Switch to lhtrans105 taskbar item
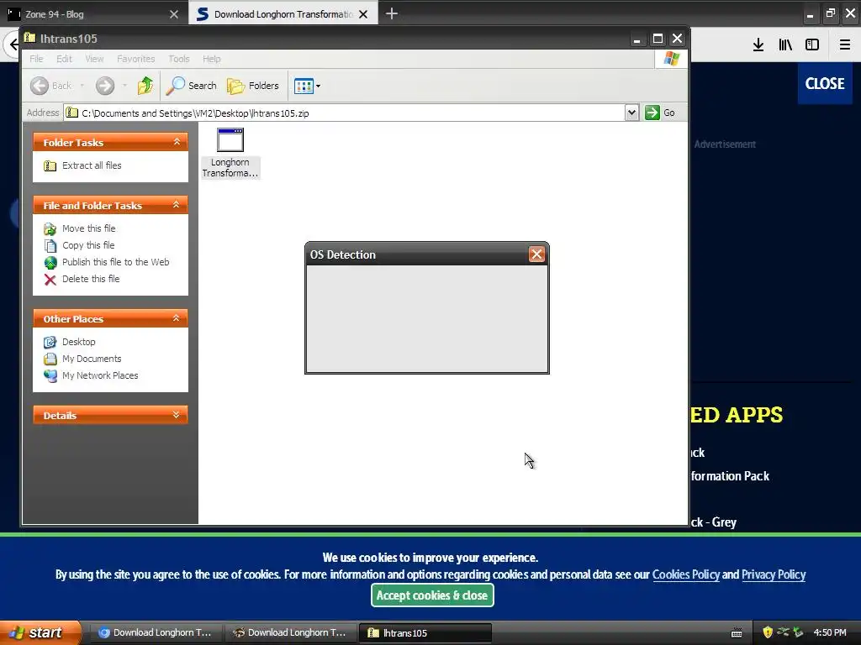This screenshot has height=645, width=861. [425, 632]
